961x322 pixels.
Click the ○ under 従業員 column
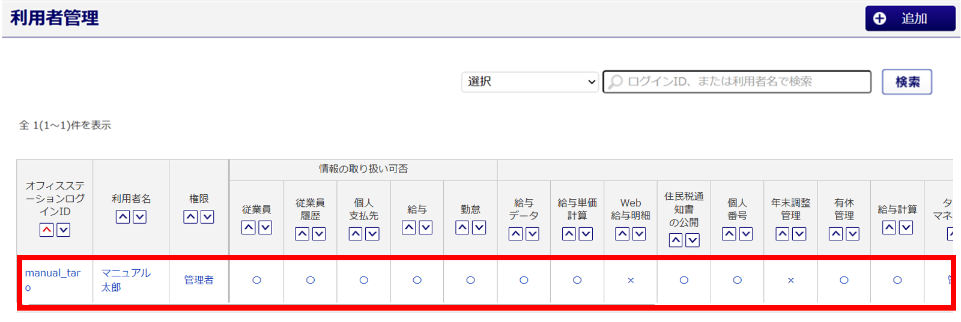pos(256,280)
